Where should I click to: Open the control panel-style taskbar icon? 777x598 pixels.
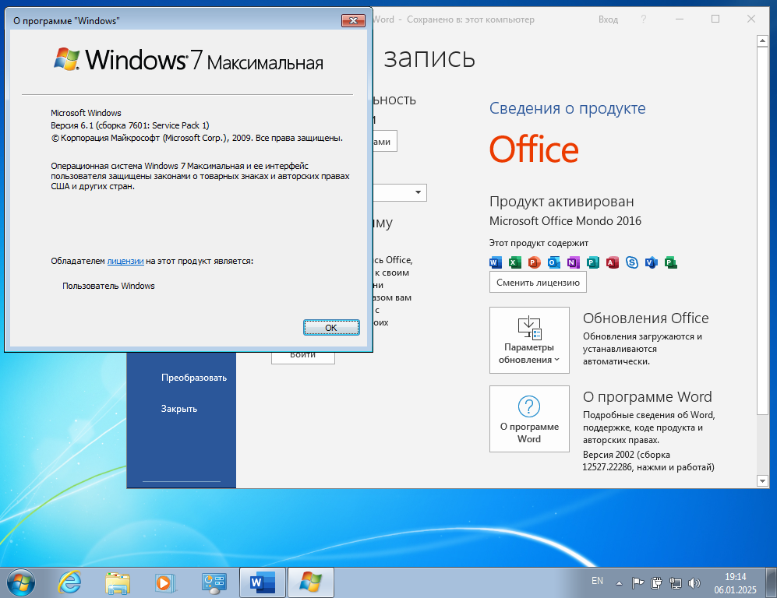(214, 582)
